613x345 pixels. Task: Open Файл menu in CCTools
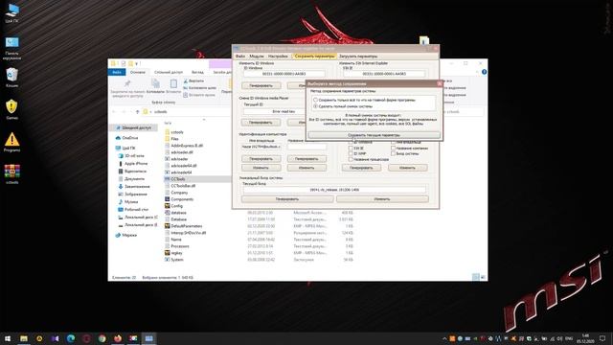coord(240,57)
